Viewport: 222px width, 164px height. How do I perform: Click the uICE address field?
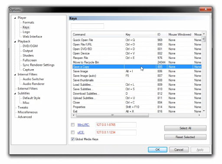[x=116, y=132]
